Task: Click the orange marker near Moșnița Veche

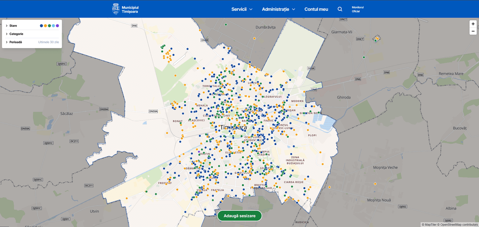Action: pos(375,184)
